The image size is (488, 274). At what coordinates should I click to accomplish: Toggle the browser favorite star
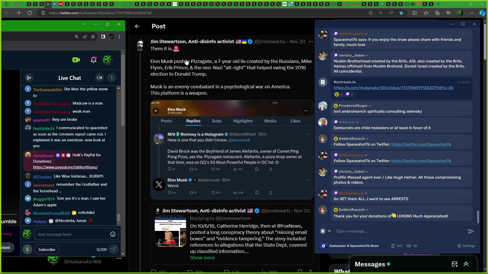pos(401,13)
